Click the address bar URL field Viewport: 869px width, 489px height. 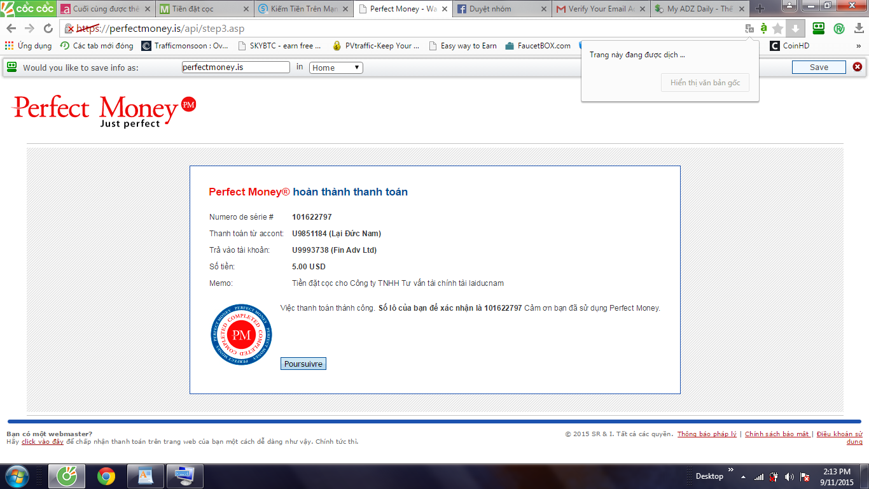[407, 29]
